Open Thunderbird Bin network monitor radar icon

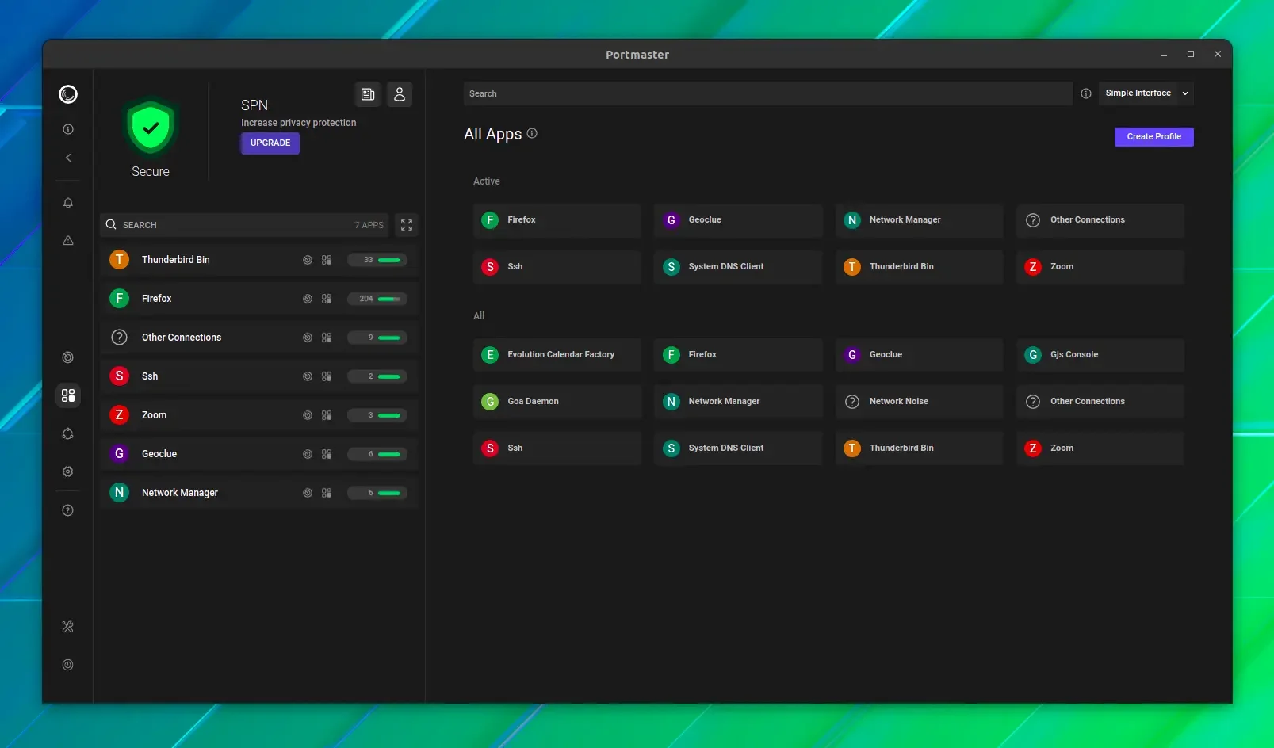click(308, 260)
